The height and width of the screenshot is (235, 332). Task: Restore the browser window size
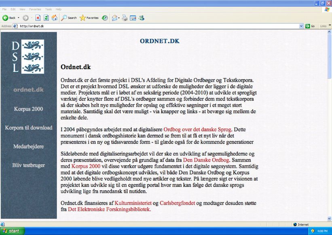(322, 3)
